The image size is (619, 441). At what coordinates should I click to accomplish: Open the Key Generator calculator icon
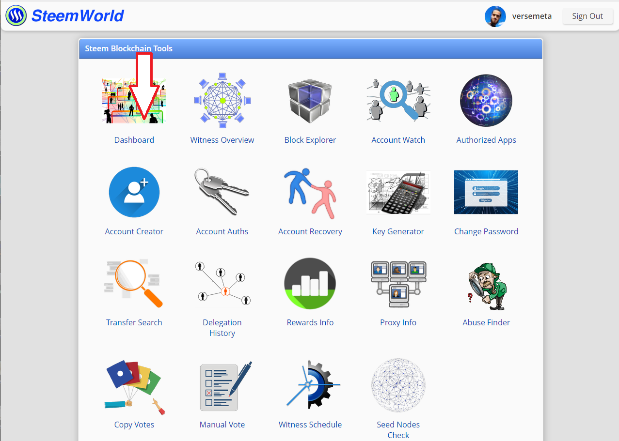398,192
